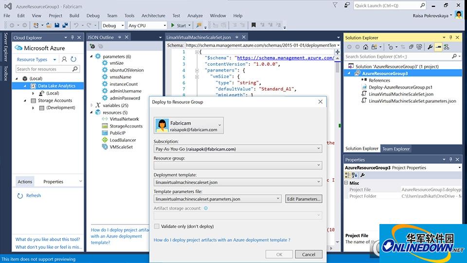Image resolution: width=467 pixels, height=263 pixels.
Task: Click the search magnifier in Cloud Explorer
Action: (75, 69)
